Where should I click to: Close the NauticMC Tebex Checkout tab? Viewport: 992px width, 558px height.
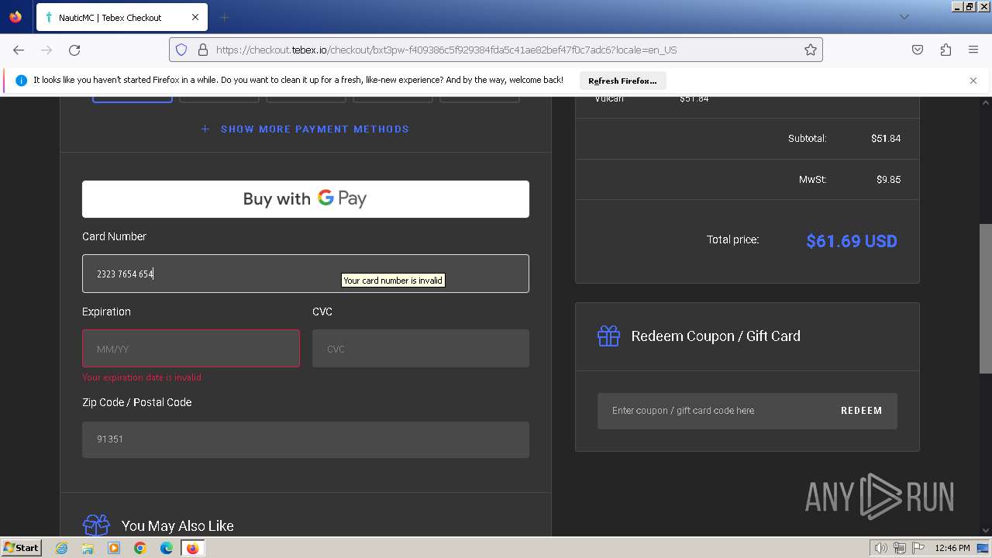[x=195, y=17]
